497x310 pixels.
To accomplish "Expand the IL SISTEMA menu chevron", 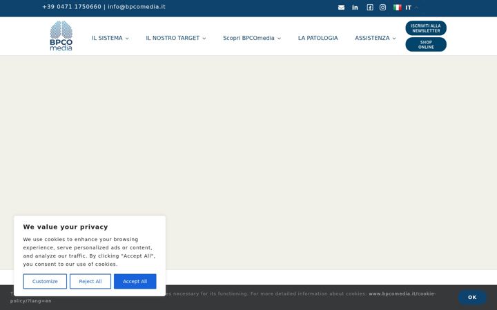I will pos(127,39).
